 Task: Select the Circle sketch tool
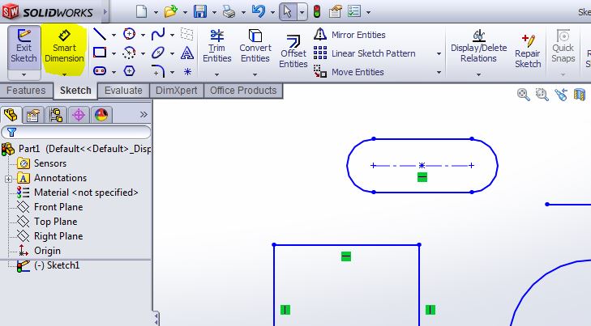pos(129,34)
